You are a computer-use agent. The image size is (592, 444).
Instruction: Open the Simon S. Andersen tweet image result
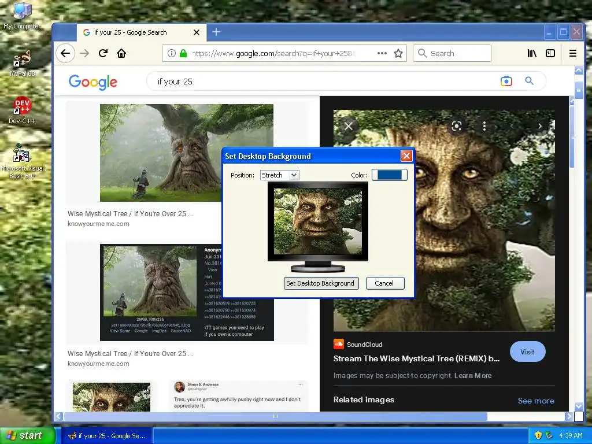(238, 396)
